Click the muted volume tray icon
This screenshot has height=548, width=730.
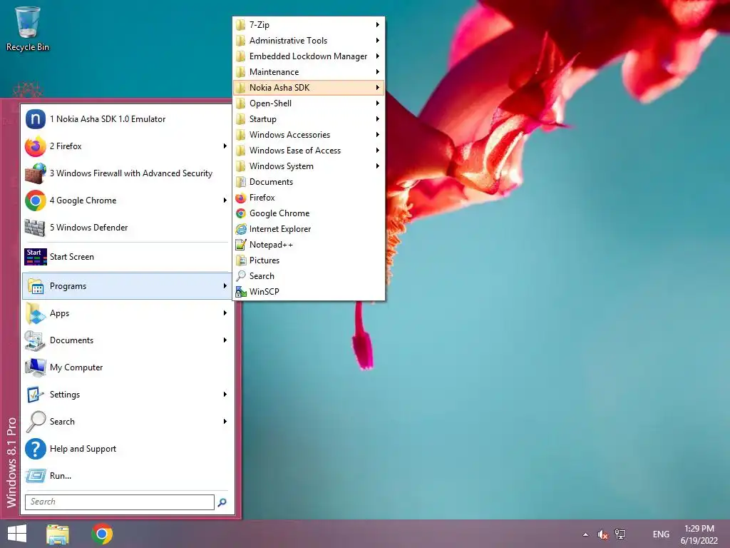pyautogui.click(x=602, y=534)
